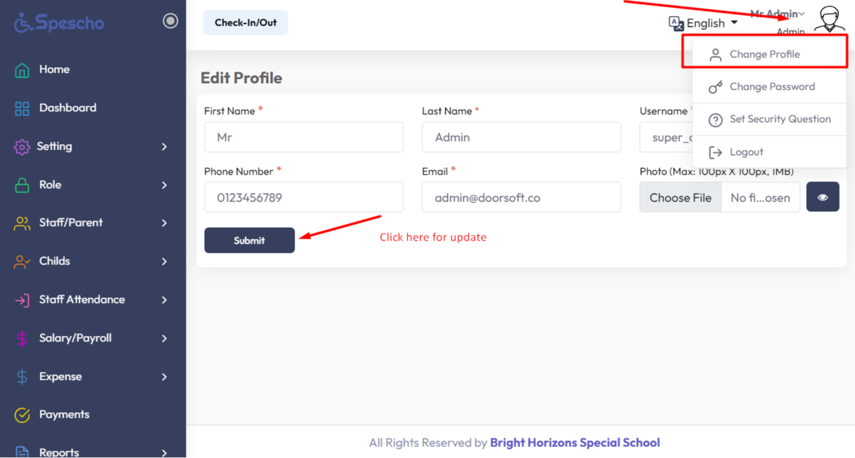This screenshot has width=855, height=458.
Task: Click the Staff Attendance login icon
Action: 22,300
